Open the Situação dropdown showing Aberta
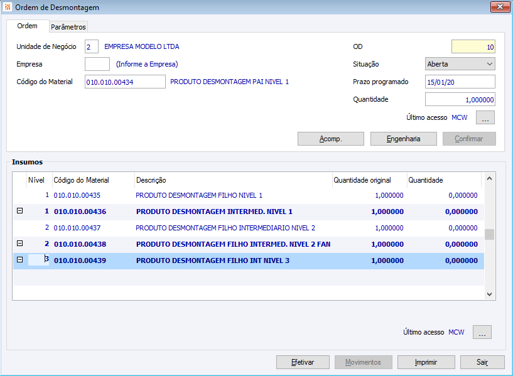The height and width of the screenshot is (376, 513). 460,64
